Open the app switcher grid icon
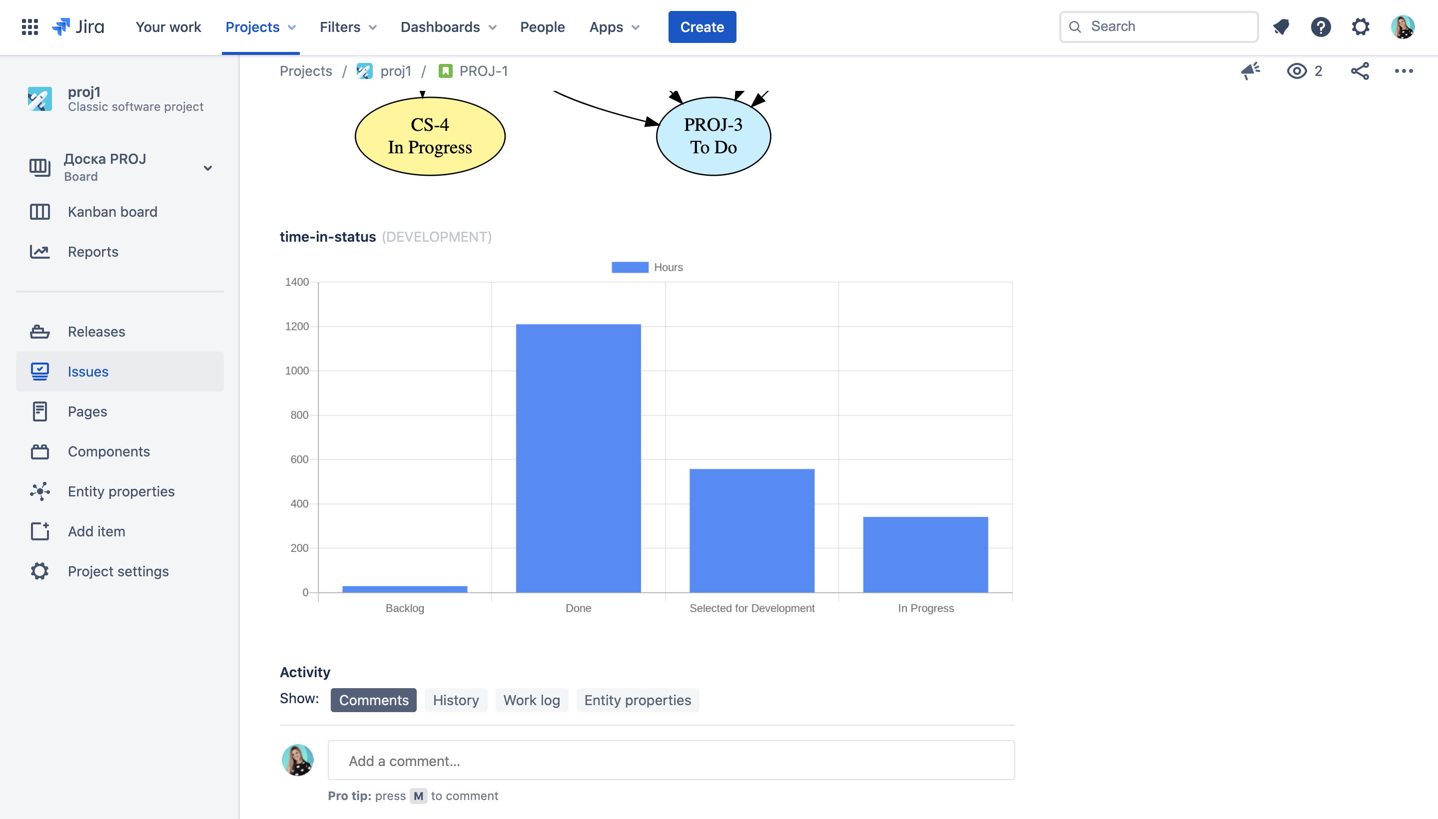1438x819 pixels. click(29, 26)
